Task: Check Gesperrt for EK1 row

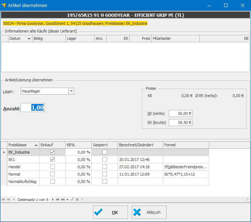Action: 105,159
